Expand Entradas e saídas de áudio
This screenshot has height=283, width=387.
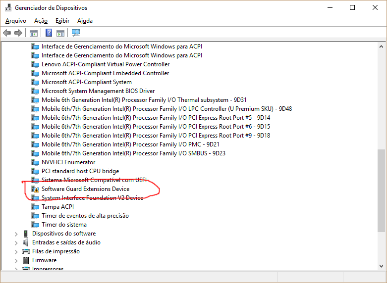[x=16, y=242]
